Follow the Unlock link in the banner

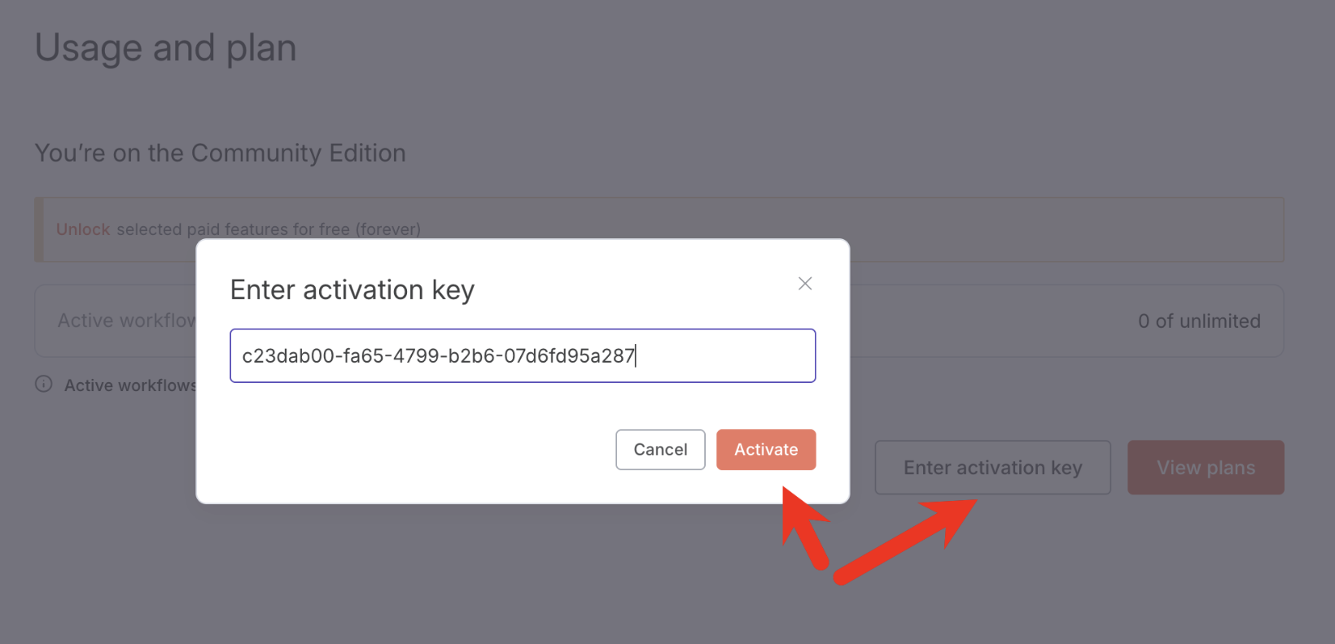83,229
